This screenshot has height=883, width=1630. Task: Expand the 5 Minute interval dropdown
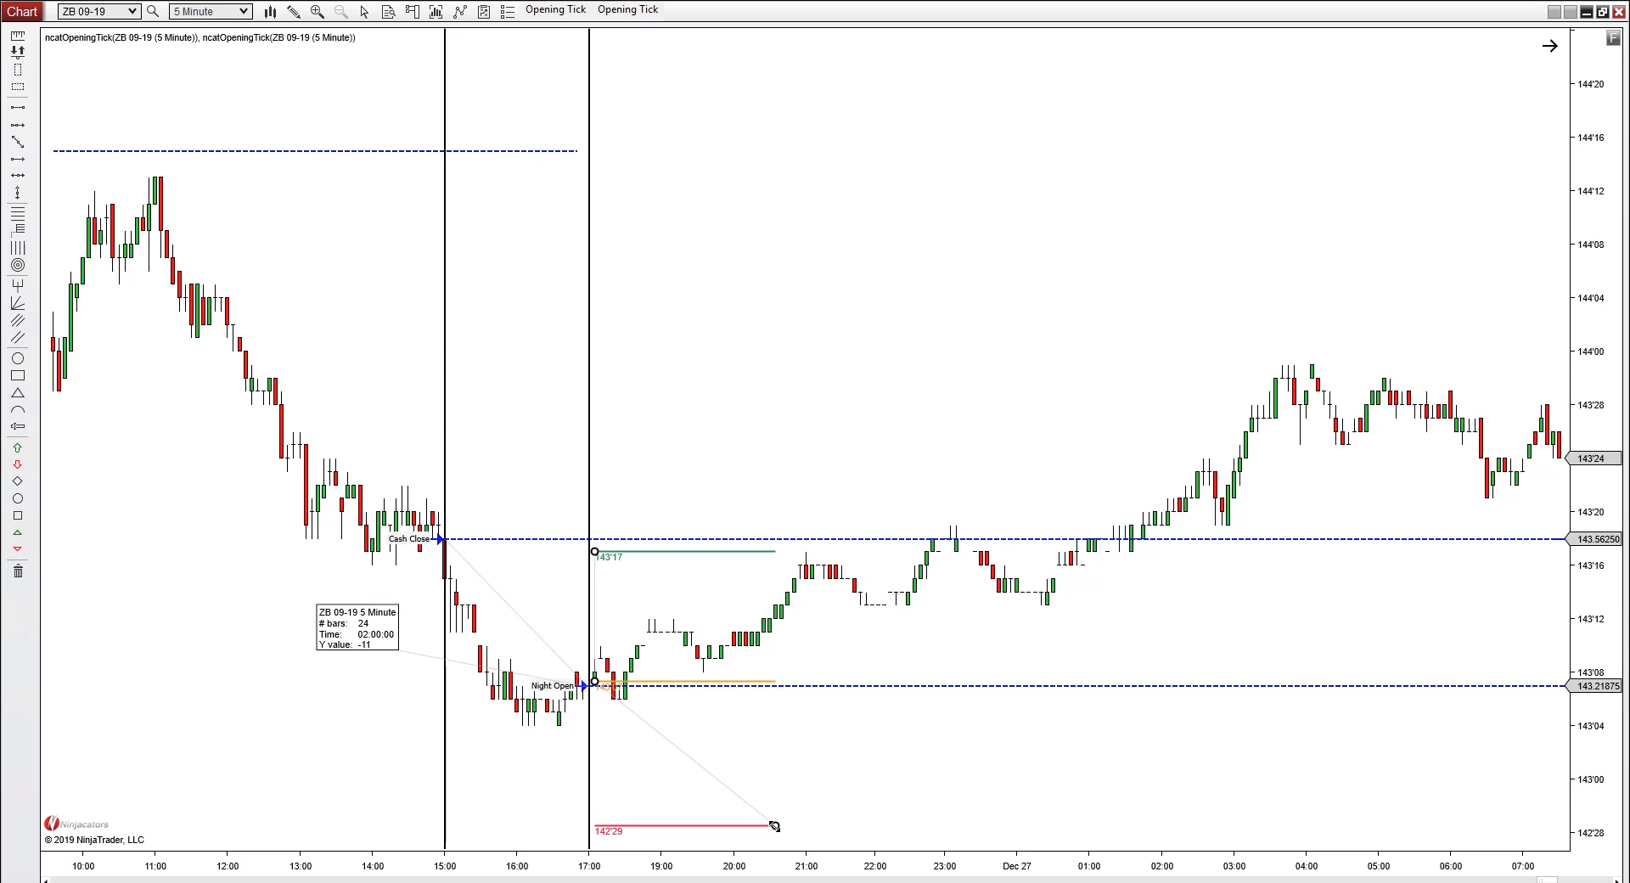tap(211, 11)
